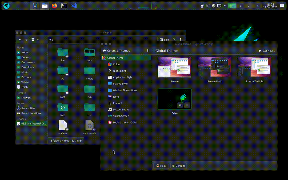Click the Defaults button
288x180 pixels.
pyautogui.click(x=179, y=166)
